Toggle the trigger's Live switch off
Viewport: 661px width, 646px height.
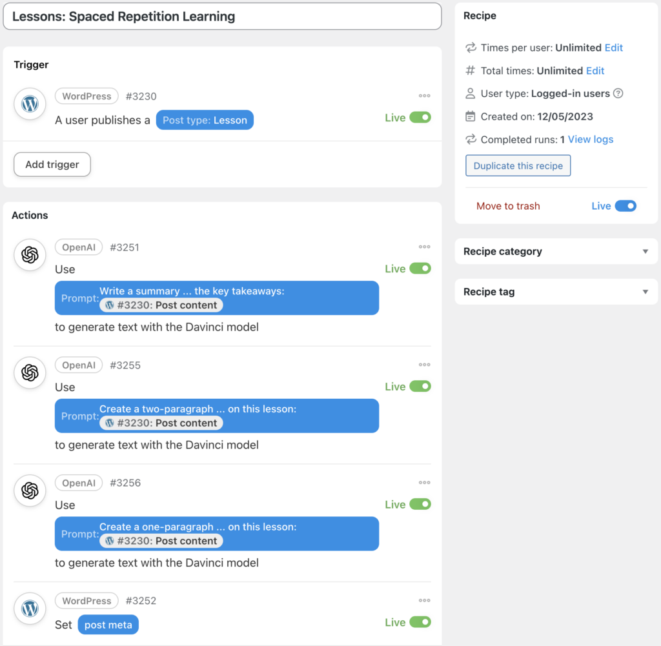point(420,117)
